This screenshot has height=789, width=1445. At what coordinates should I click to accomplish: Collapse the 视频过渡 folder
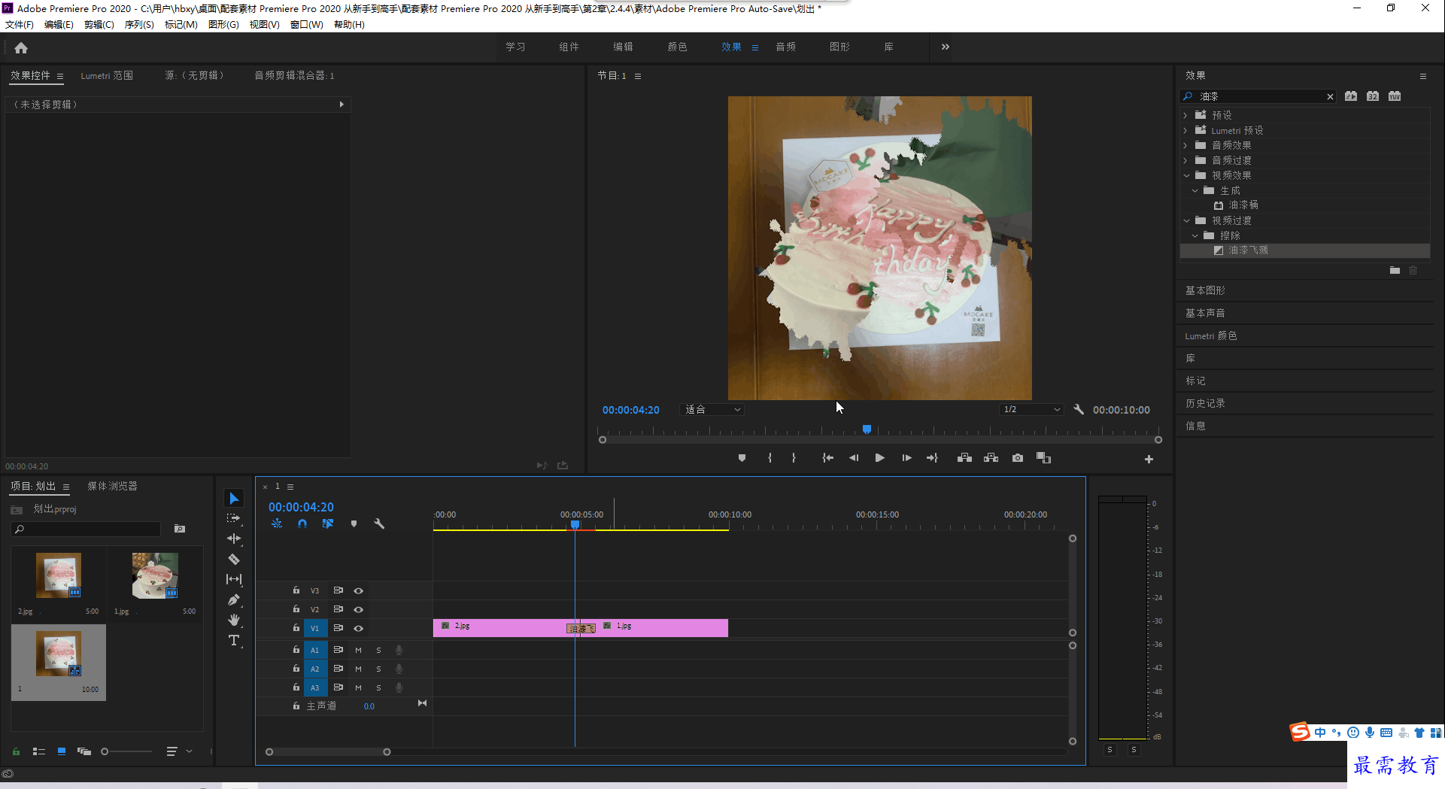1186,220
